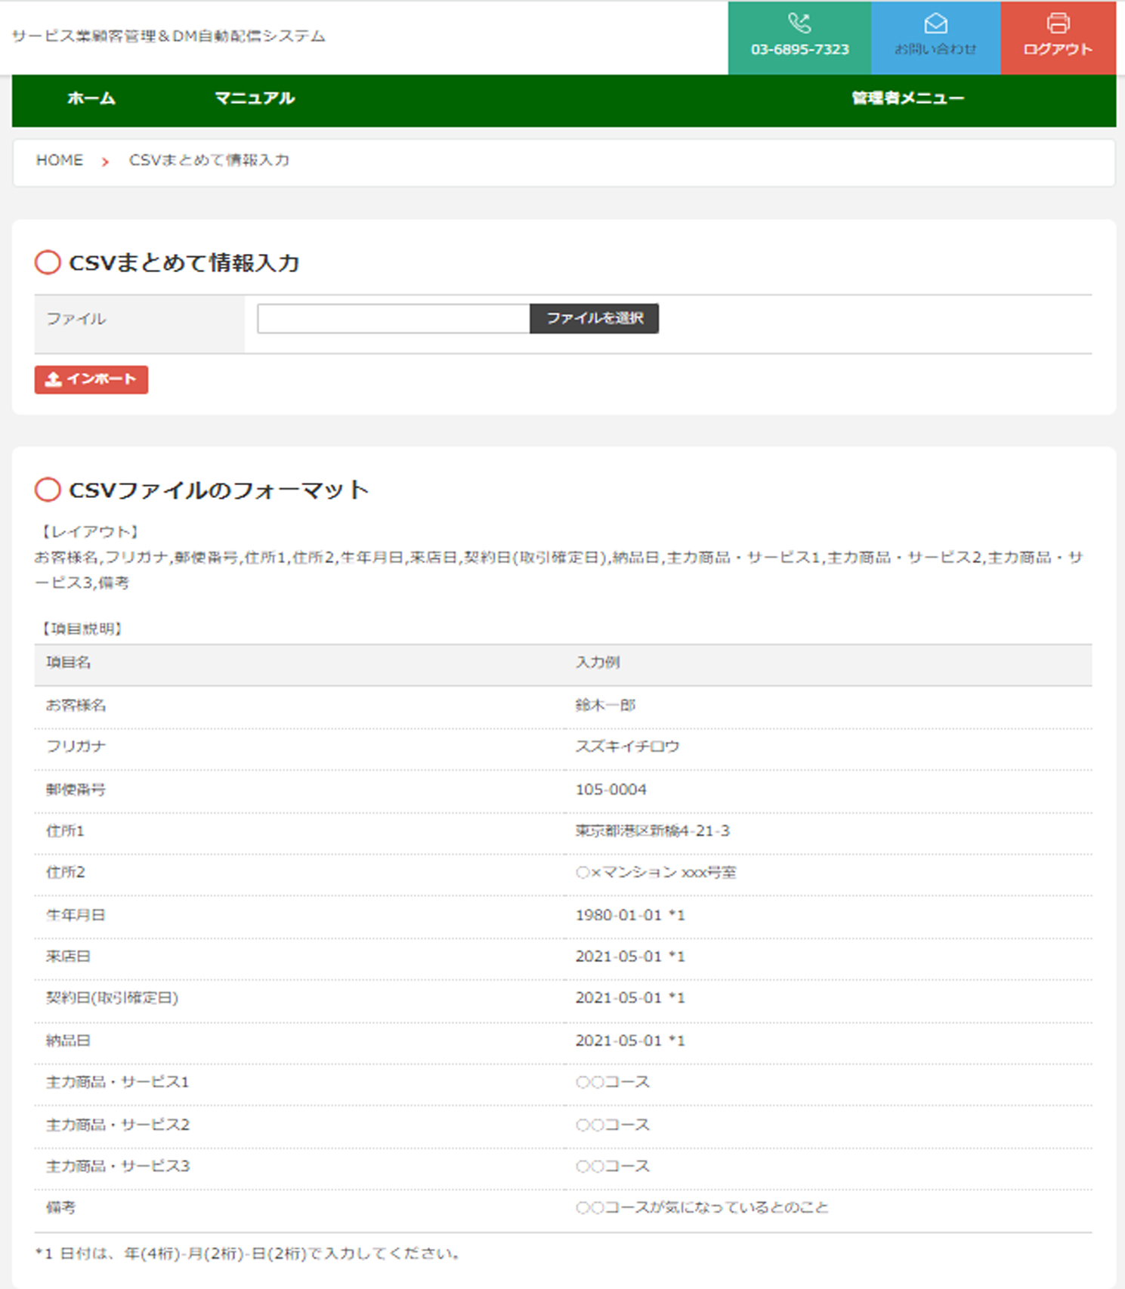This screenshot has height=1289, width=1125.
Task: Click ○○コース in 主力商品・サービス1 row
Action: coord(613,1082)
